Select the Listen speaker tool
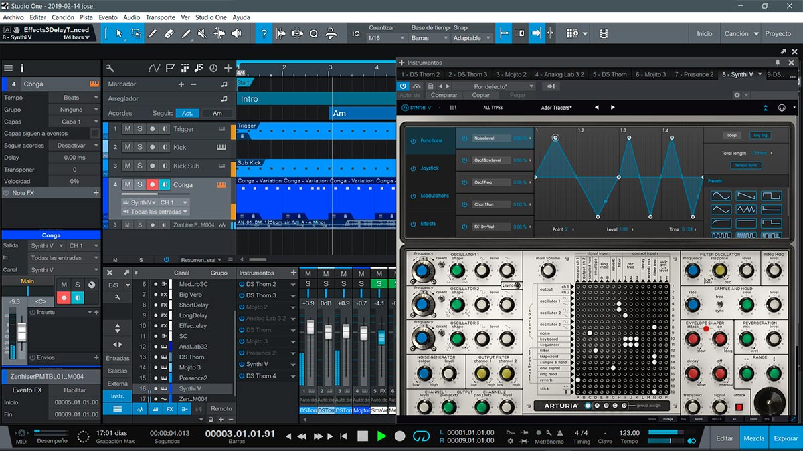The width and height of the screenshot is (803, 451). (x=236, y=33)
